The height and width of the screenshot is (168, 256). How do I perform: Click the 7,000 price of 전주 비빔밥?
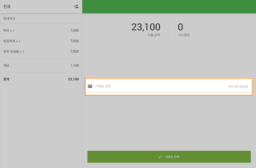[x=74, y=52]
